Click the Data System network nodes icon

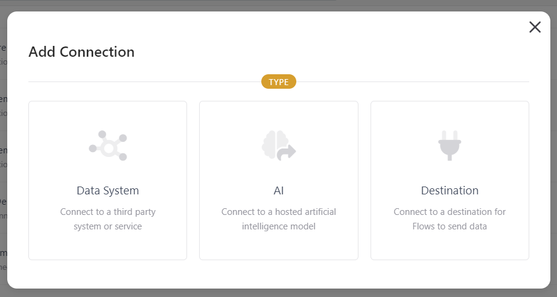coord(108,145)
